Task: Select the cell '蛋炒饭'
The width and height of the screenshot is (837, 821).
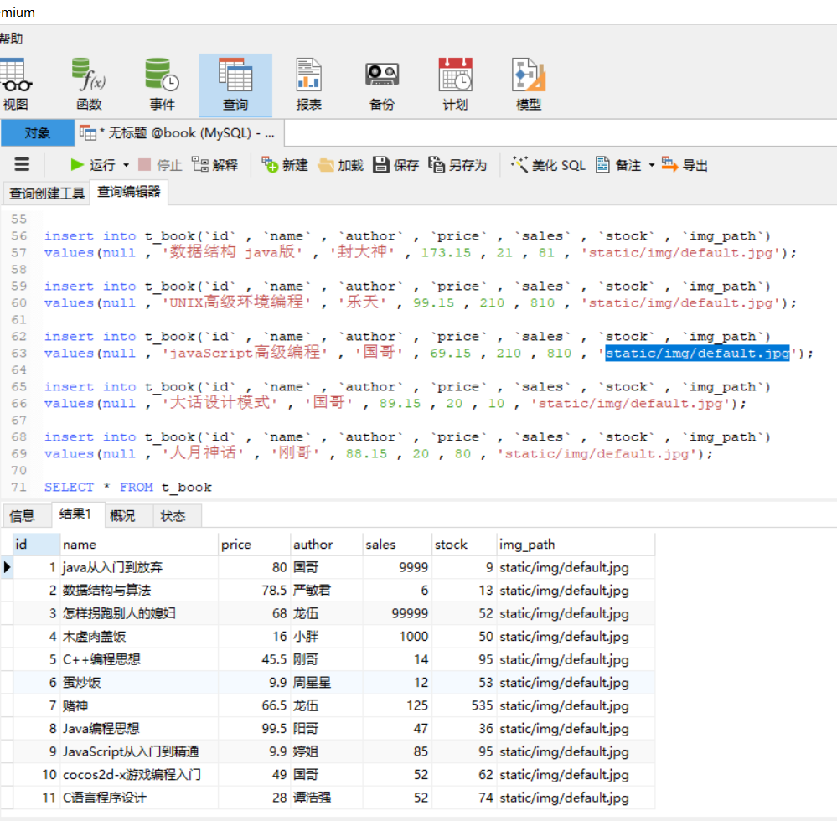Action: coord(139,683)
